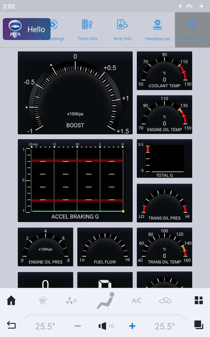Tap the Hello voice assistant robot

[x=27, y=29]
